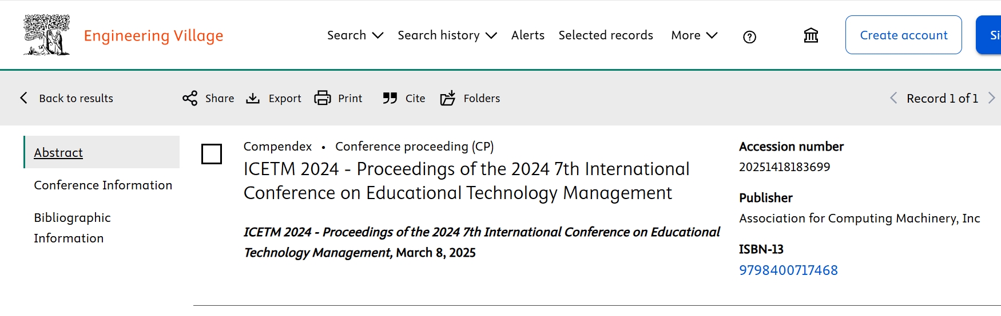This screenshot has width=1001, height=316.
Task: Click the Engineering Village home link
Action: [153, 36]
